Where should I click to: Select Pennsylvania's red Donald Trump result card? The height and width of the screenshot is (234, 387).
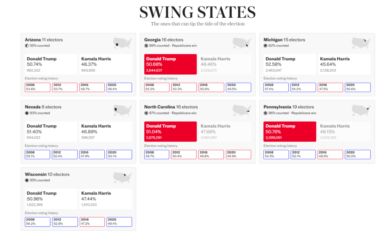tap(289, 131)
